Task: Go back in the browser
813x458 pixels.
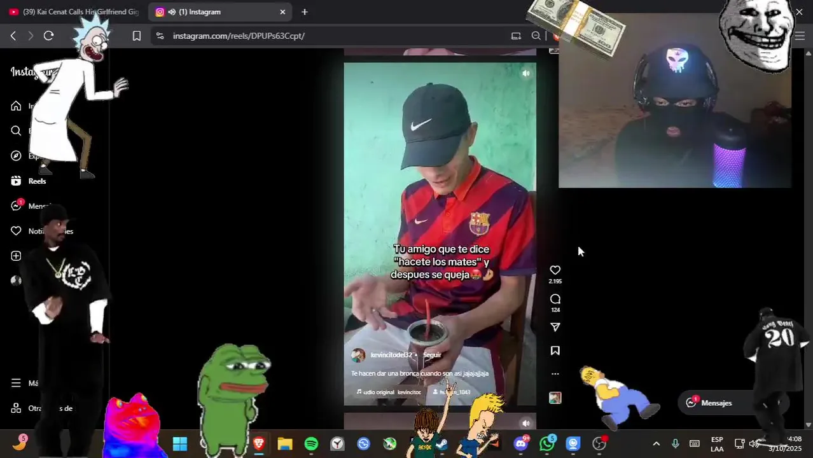Action: click(x=13, y=36)
